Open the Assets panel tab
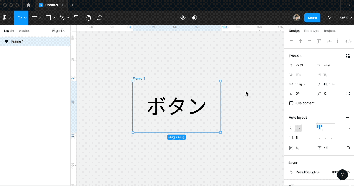Image resolution: width=354 pixels, height=186 pixels. (x=24, y=31)
